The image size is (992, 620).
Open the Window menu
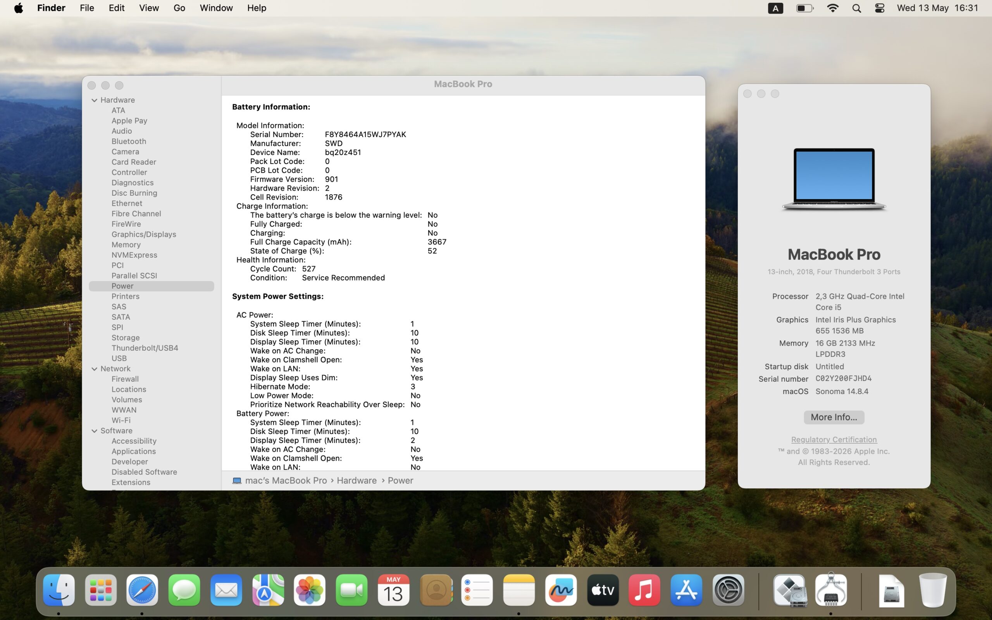216,8
